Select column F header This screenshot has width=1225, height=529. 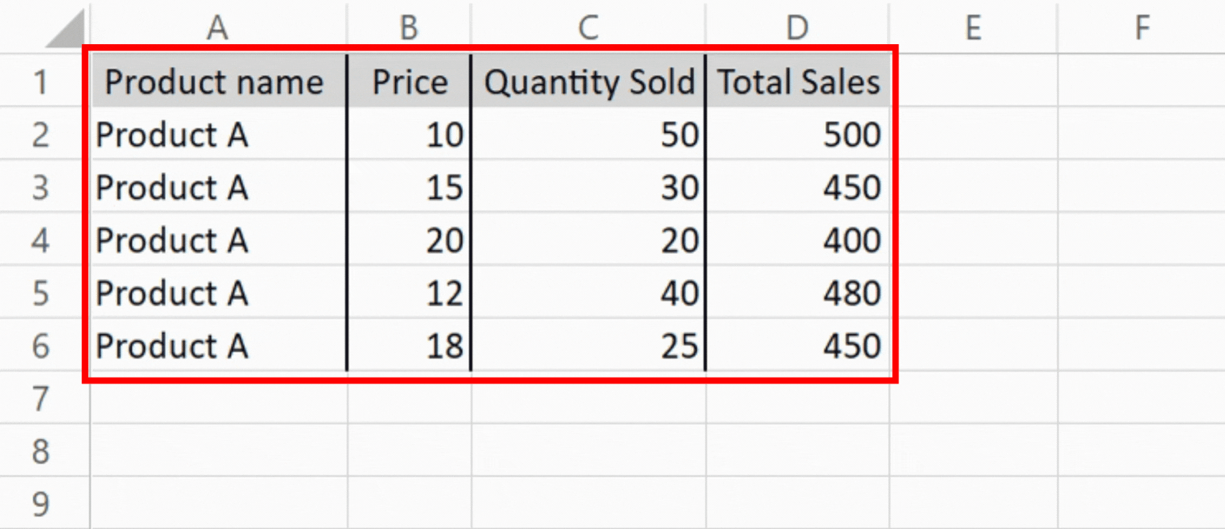pyautogui.click(x=1142, y=27)
